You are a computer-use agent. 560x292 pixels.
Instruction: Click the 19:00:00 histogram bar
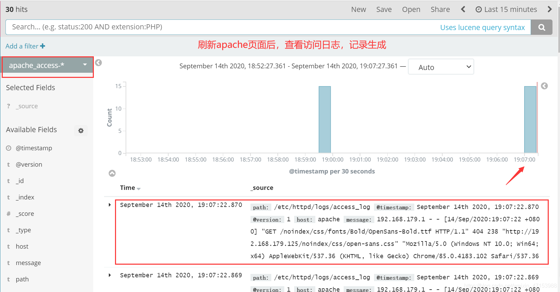pyautogui.click(x=325, y=120)
